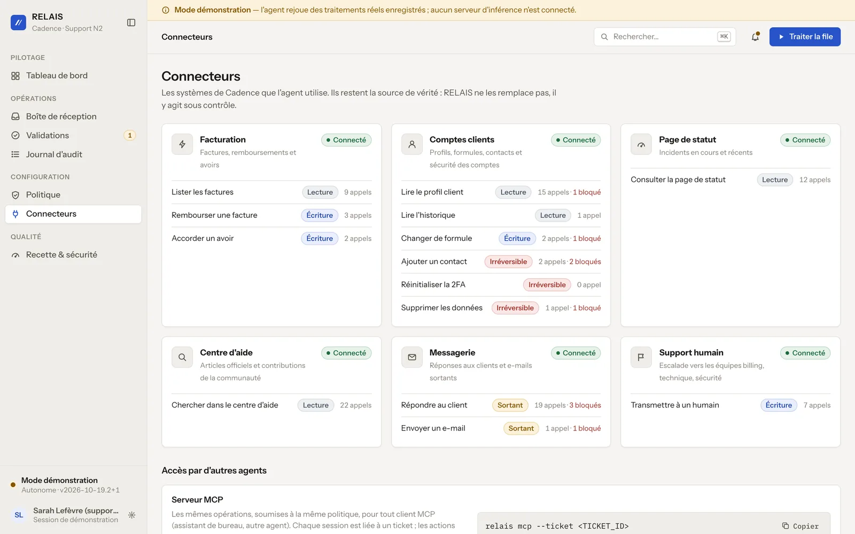Image resolution: width=855 pixels, height=534 pixels.
Task: Click the relais mcp command text
Action: pyautogui.click(x=557, y=526)
